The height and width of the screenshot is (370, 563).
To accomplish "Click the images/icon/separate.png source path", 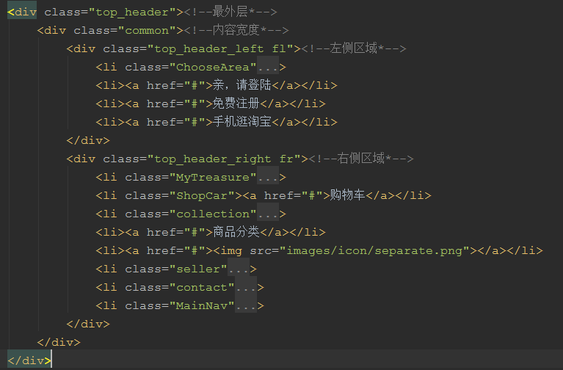I will point(374,251).
